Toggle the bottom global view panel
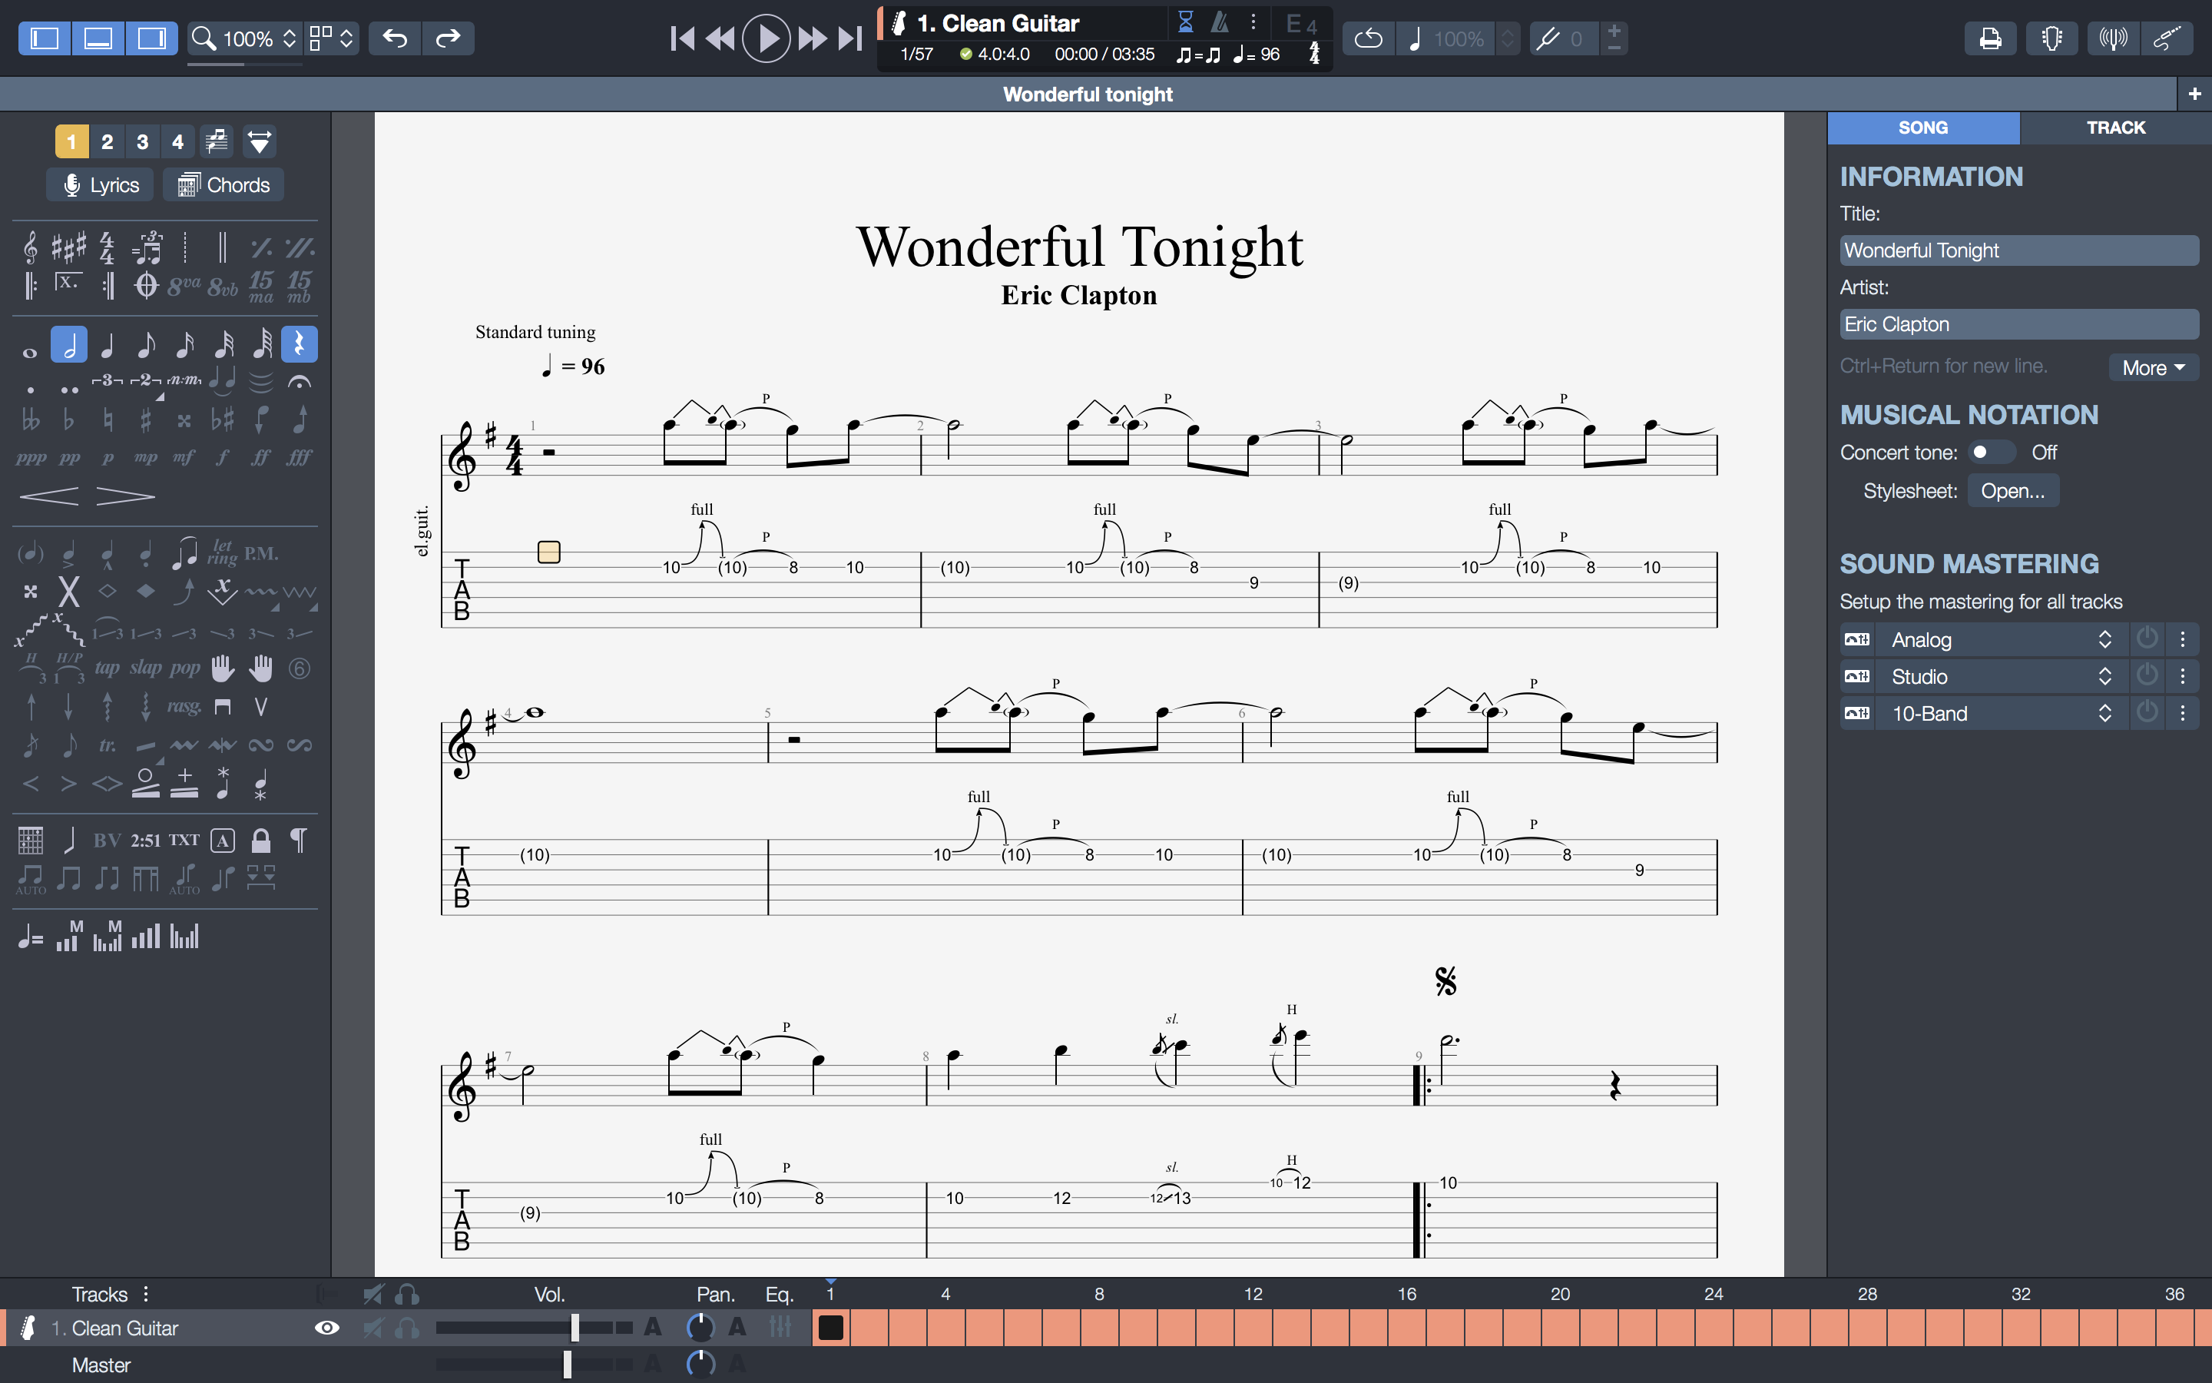Image resolution: width=2212 pixels, height=1383 pixels. pos(98,38)
